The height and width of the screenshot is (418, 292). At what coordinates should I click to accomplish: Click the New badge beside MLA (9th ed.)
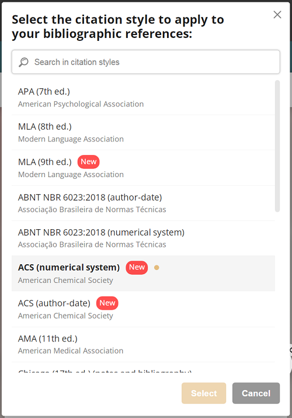pos(88,162)
